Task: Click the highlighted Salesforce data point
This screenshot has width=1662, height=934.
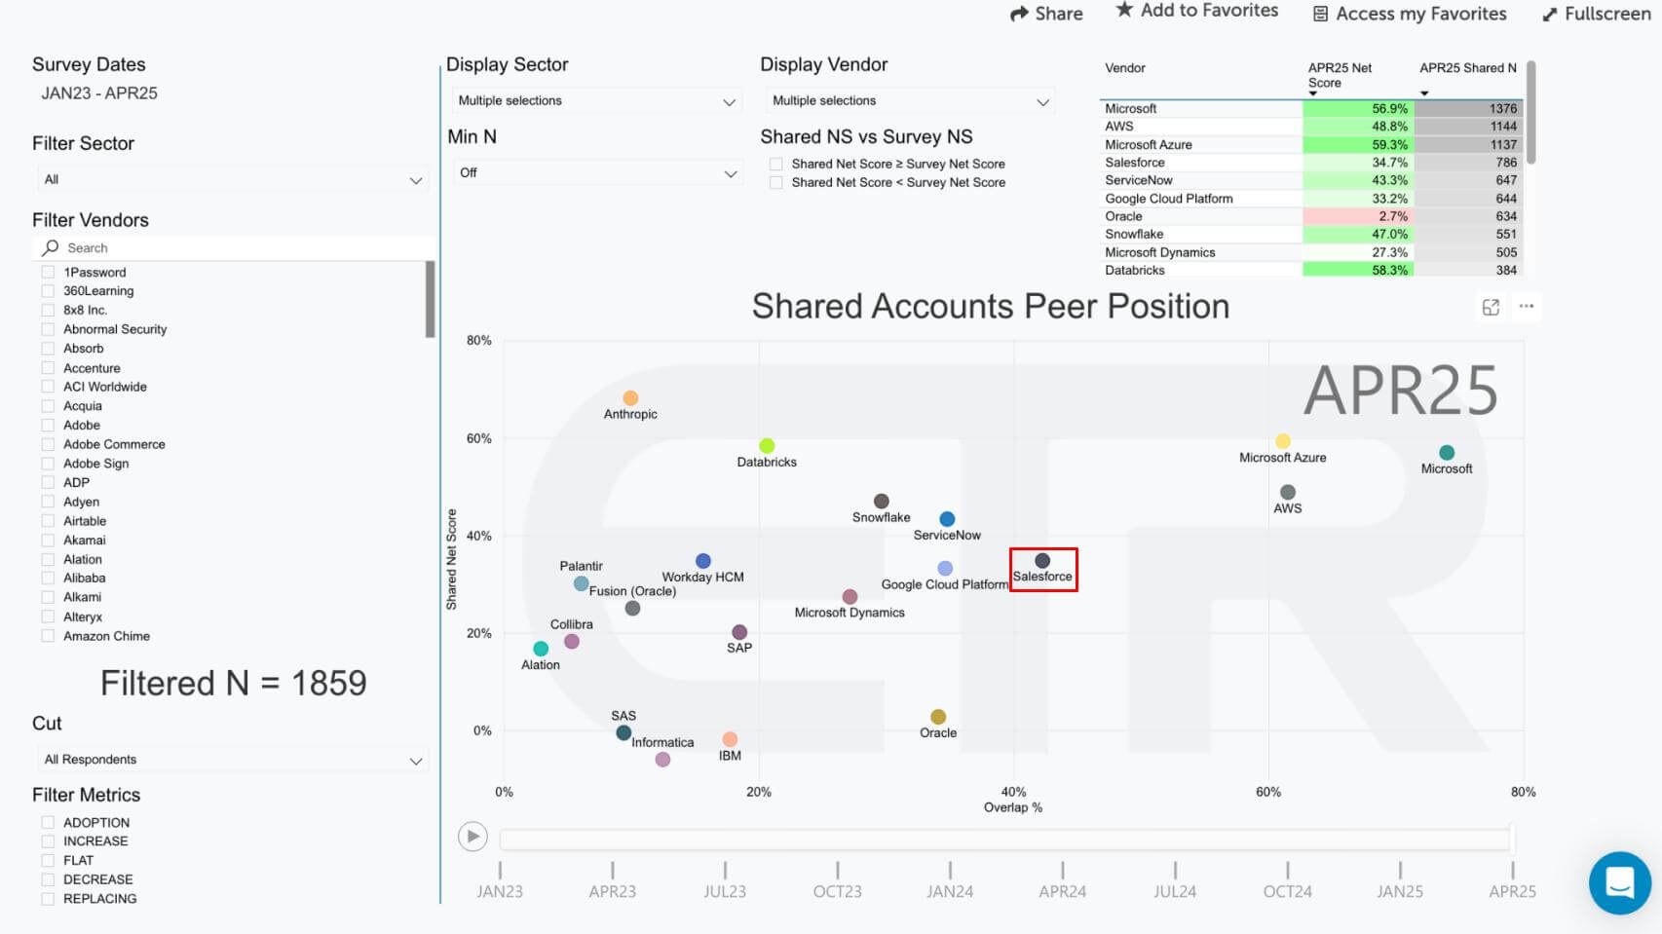Action: [x=1041, y=560]
